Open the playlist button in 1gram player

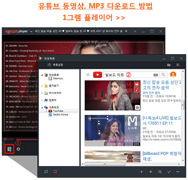click(x=9, y=149)
